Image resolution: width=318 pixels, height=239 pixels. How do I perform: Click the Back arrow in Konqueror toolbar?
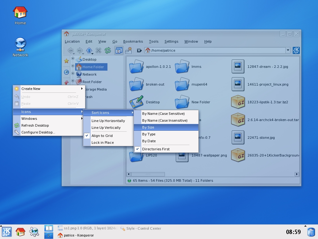coord(70,50)
